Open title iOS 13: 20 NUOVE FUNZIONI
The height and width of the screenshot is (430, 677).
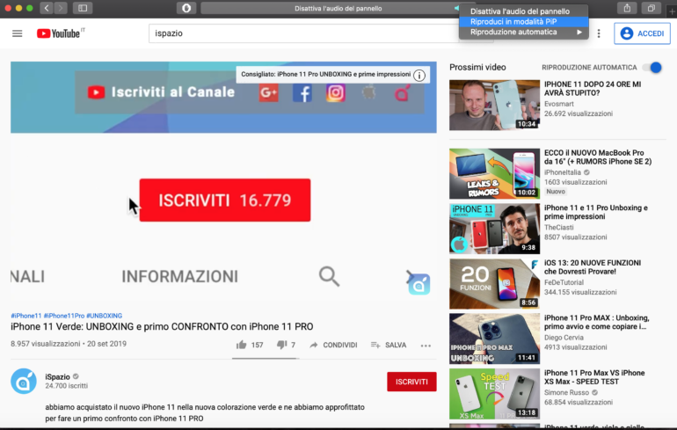[x=593, y=267]
